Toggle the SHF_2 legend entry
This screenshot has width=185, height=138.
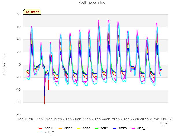pos(46,132)
